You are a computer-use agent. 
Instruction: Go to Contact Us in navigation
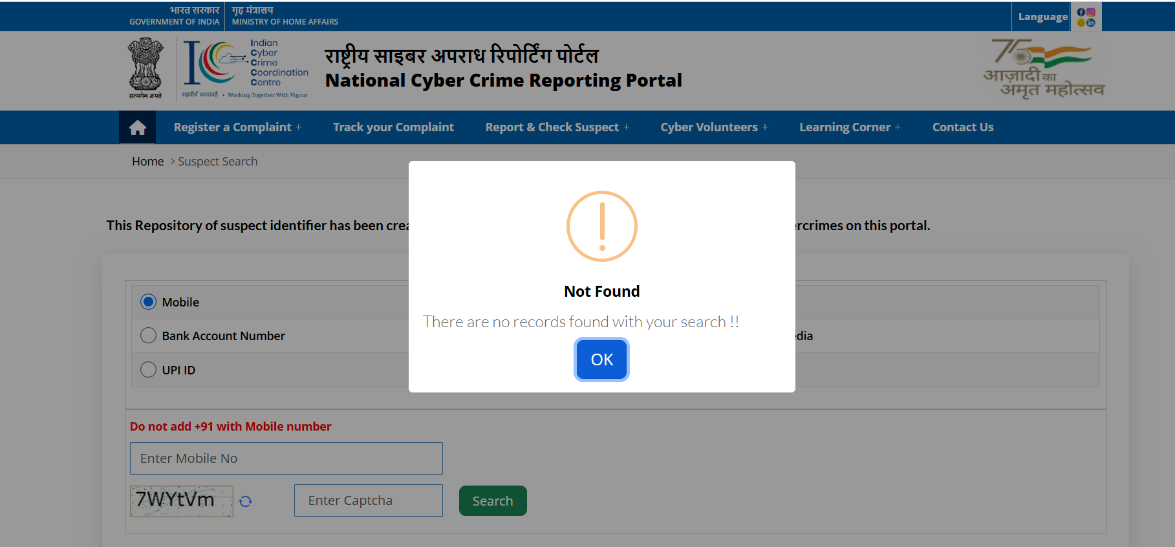[x=963, y=127]
